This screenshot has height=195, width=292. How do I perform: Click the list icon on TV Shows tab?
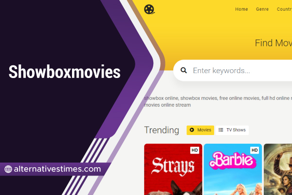(x=221, y=130)
